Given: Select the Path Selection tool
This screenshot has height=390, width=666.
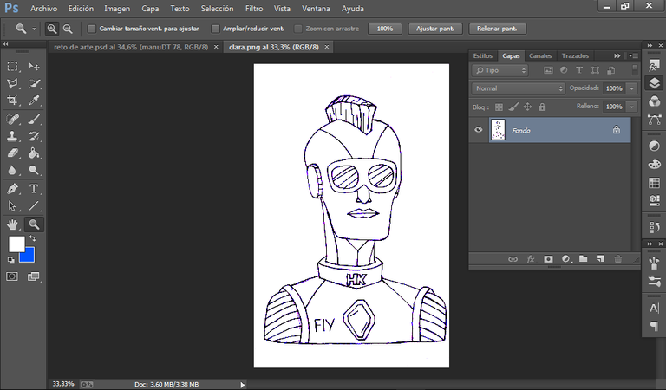Looking at the screenshot, I should click(x=12, y=205).
